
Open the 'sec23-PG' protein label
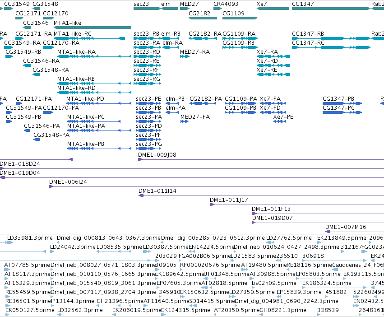149,144
